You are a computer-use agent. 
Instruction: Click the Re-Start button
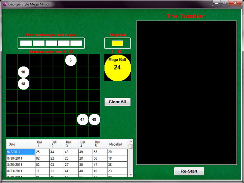coord(189,171)
